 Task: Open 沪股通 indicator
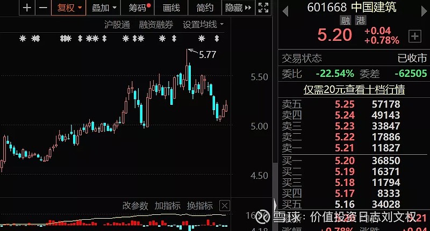click(x=117, y=25)
